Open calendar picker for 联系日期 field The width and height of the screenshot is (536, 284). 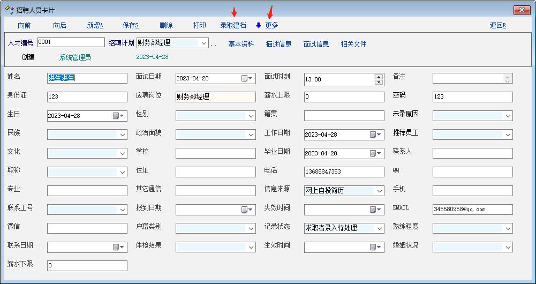tap(118, 247)
